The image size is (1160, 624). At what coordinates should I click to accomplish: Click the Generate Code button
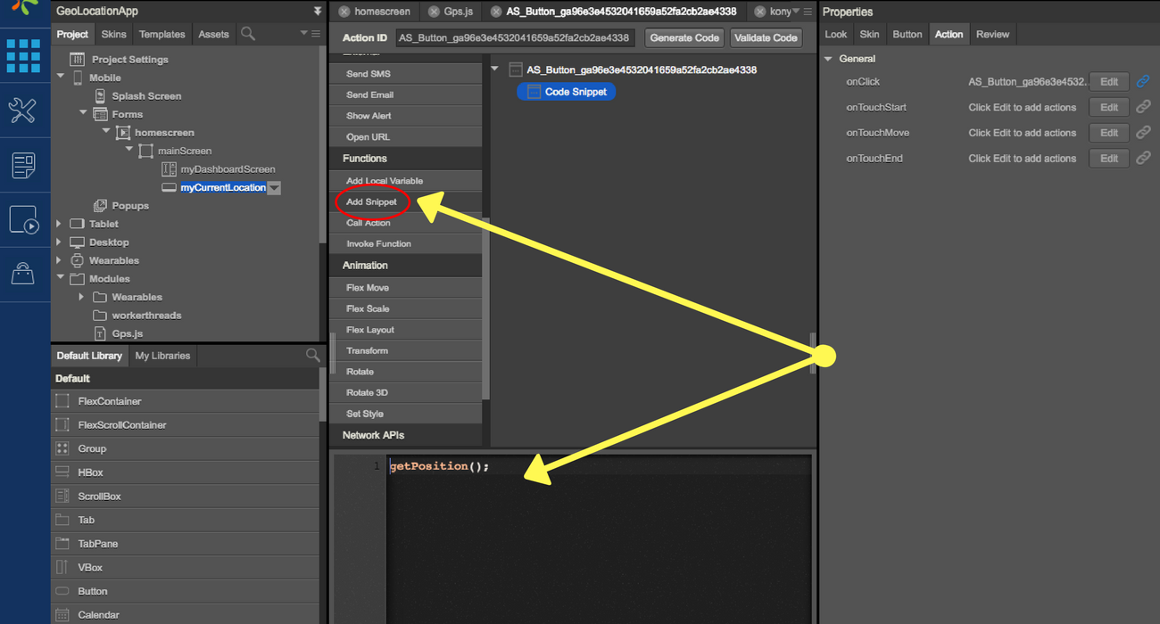[684, 37]
